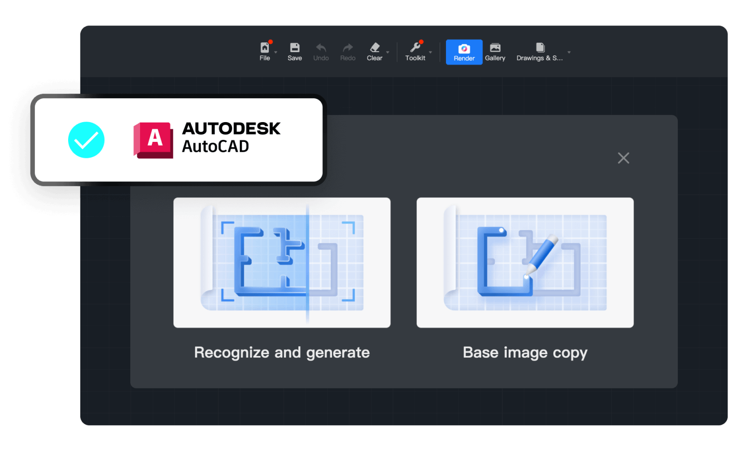Screen dimensions: 752x451
Task: Choose the Recognize and generate thumbnail
Action: (282, 262)
